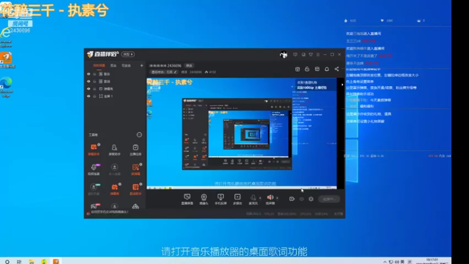Open File Explorer from the taskbar

coord(32,262)
